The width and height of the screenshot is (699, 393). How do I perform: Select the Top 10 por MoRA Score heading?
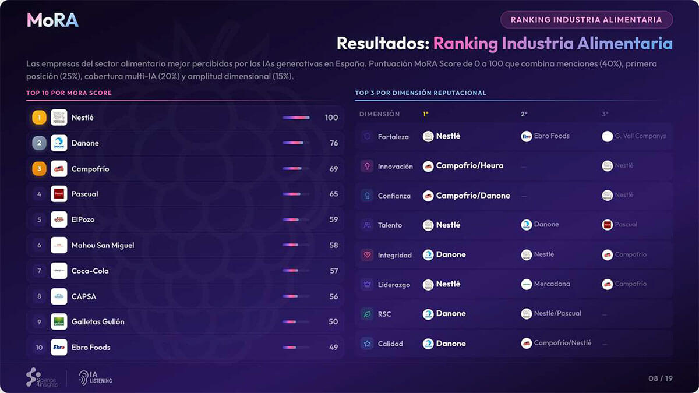[69, 93]
